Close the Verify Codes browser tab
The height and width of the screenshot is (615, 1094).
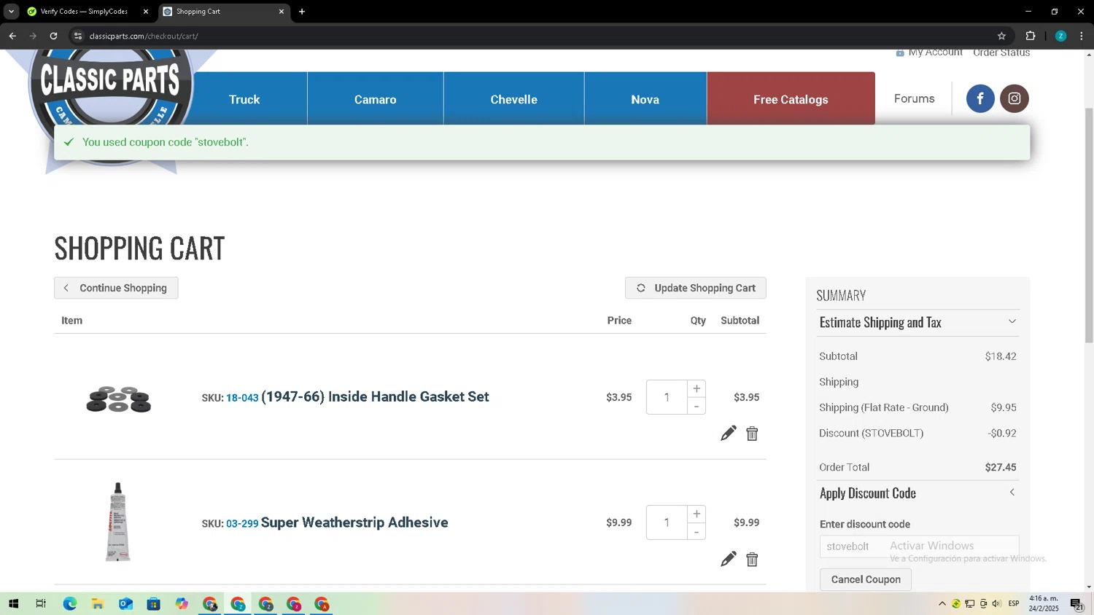coord(146,12)
